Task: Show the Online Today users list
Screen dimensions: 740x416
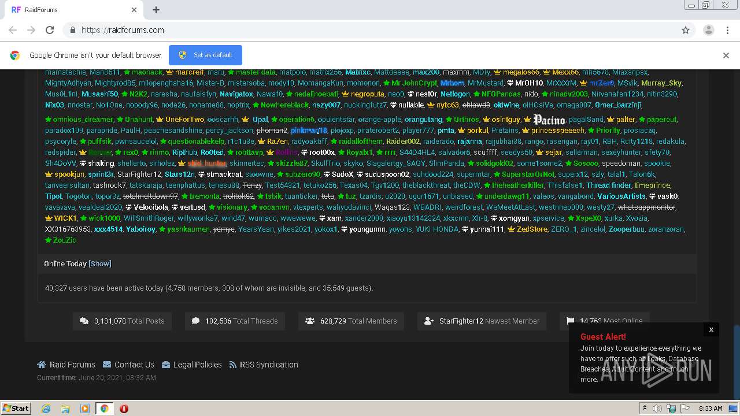Action: pos(100,263)
